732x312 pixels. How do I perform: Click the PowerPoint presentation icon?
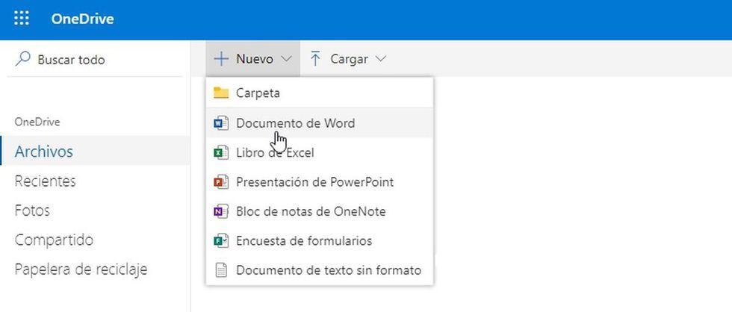tap(220, 182)
